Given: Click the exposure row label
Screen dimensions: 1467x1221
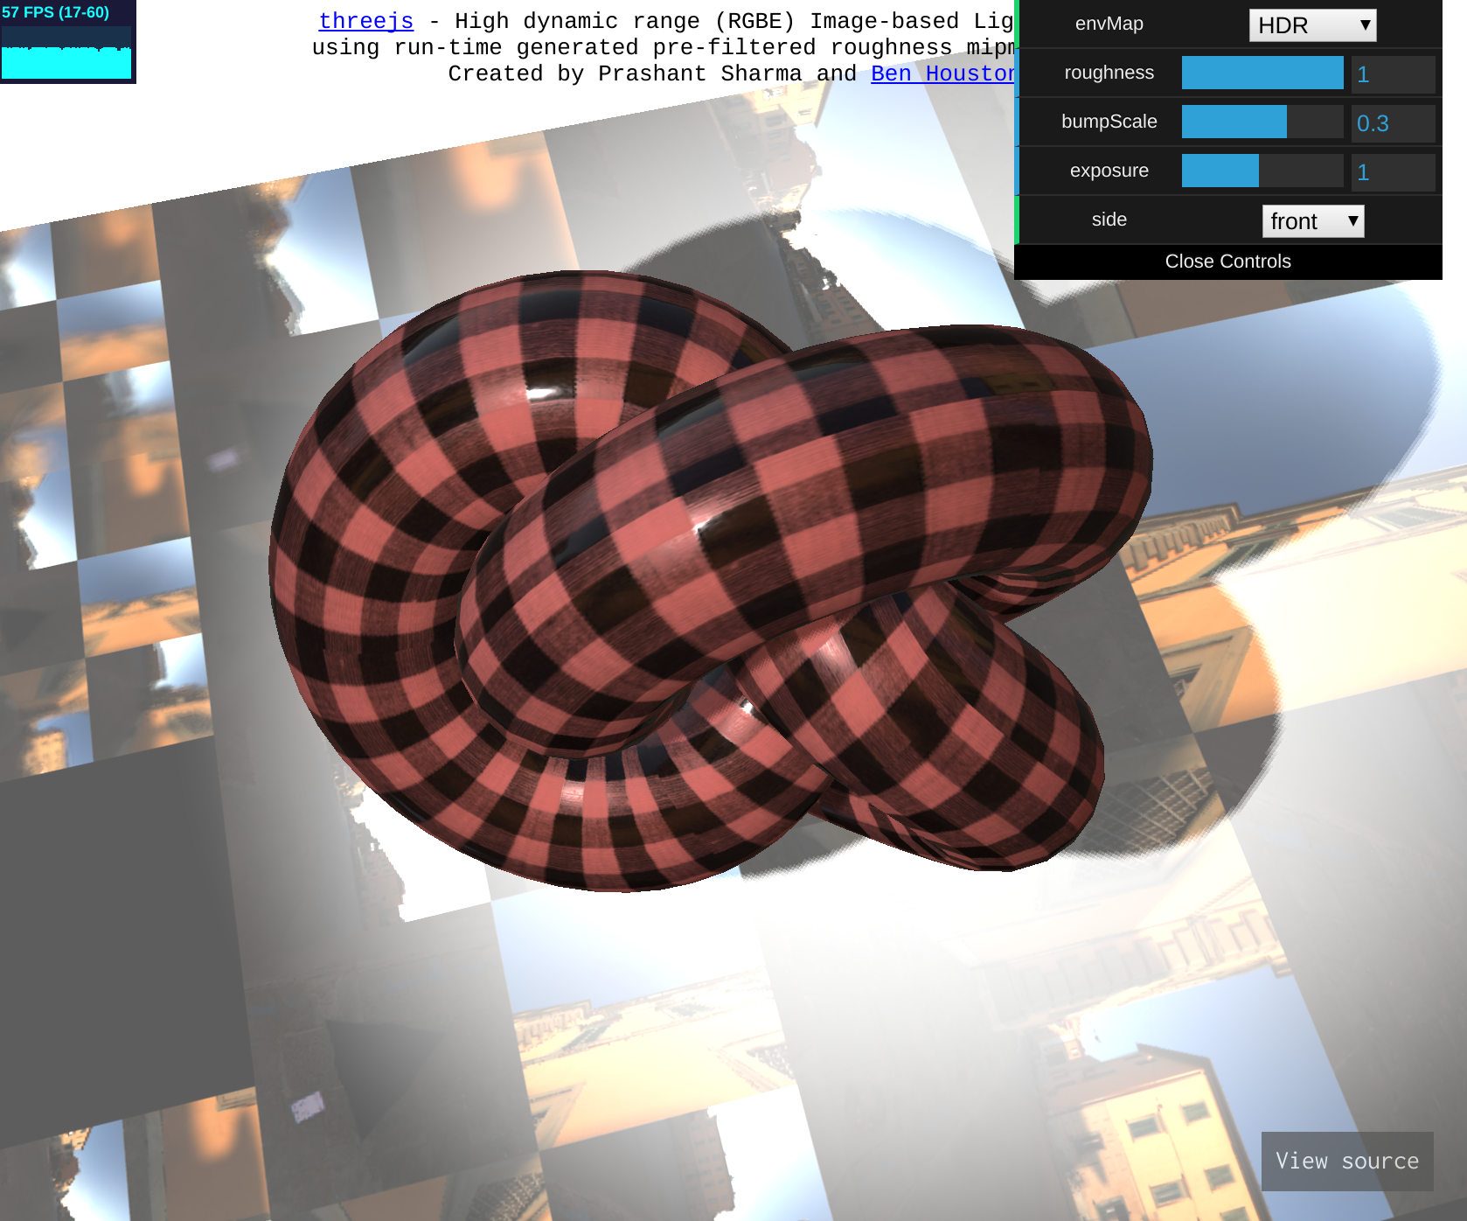Looking at the screenshot, I should click(1109, 171).
